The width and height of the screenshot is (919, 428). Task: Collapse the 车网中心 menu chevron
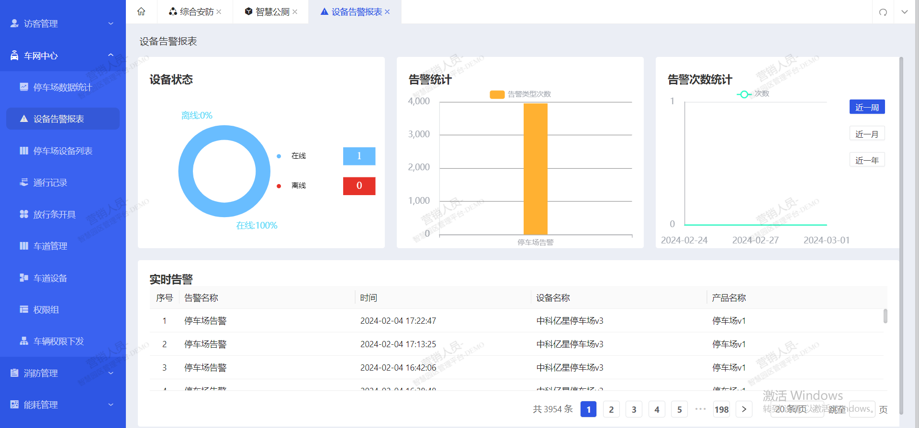[x=111, y=55]
